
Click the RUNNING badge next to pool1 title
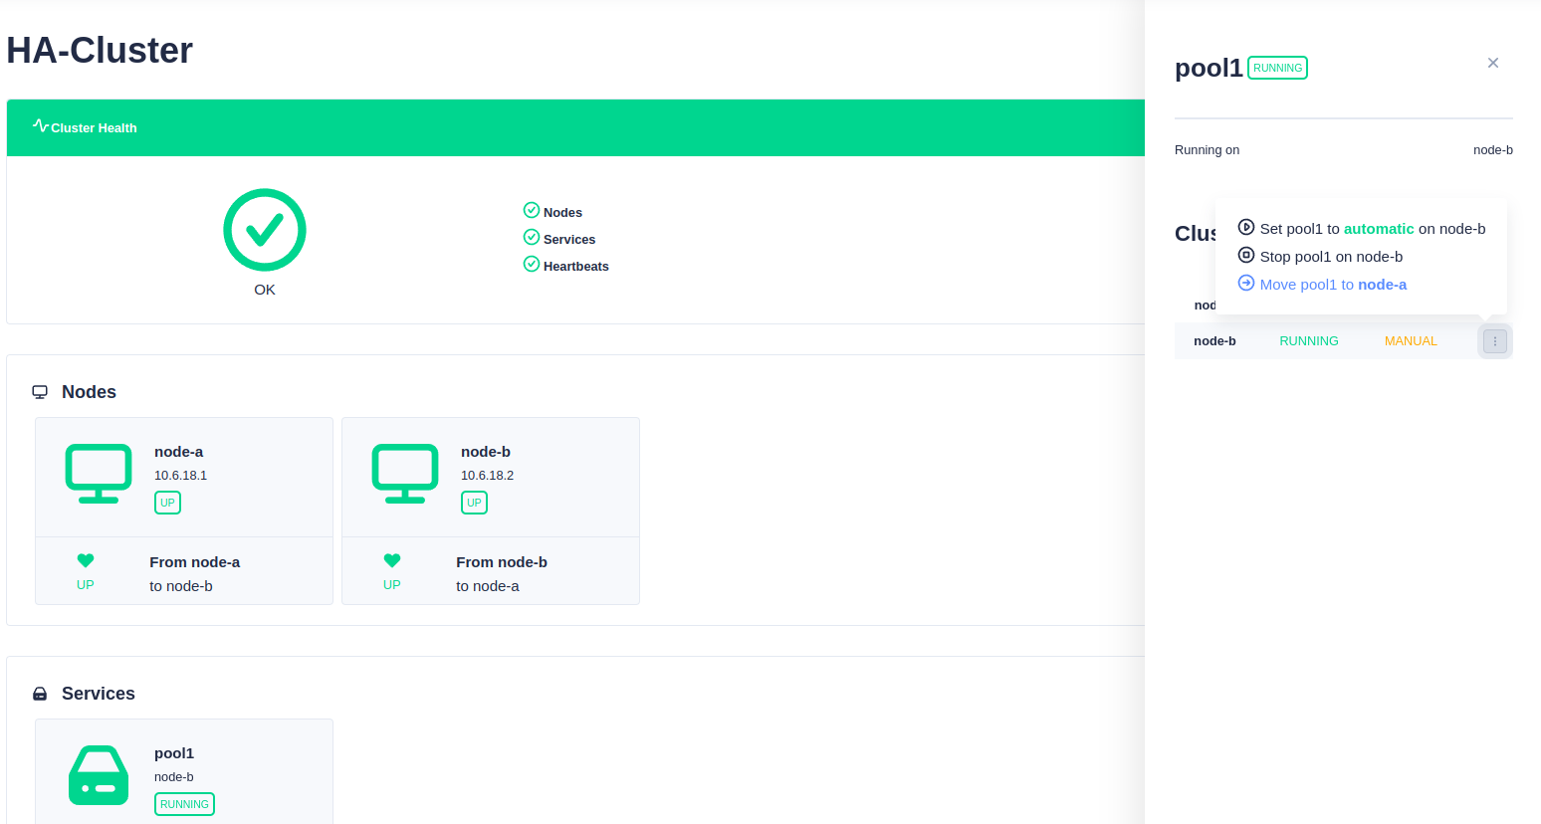pos(1277,68)
